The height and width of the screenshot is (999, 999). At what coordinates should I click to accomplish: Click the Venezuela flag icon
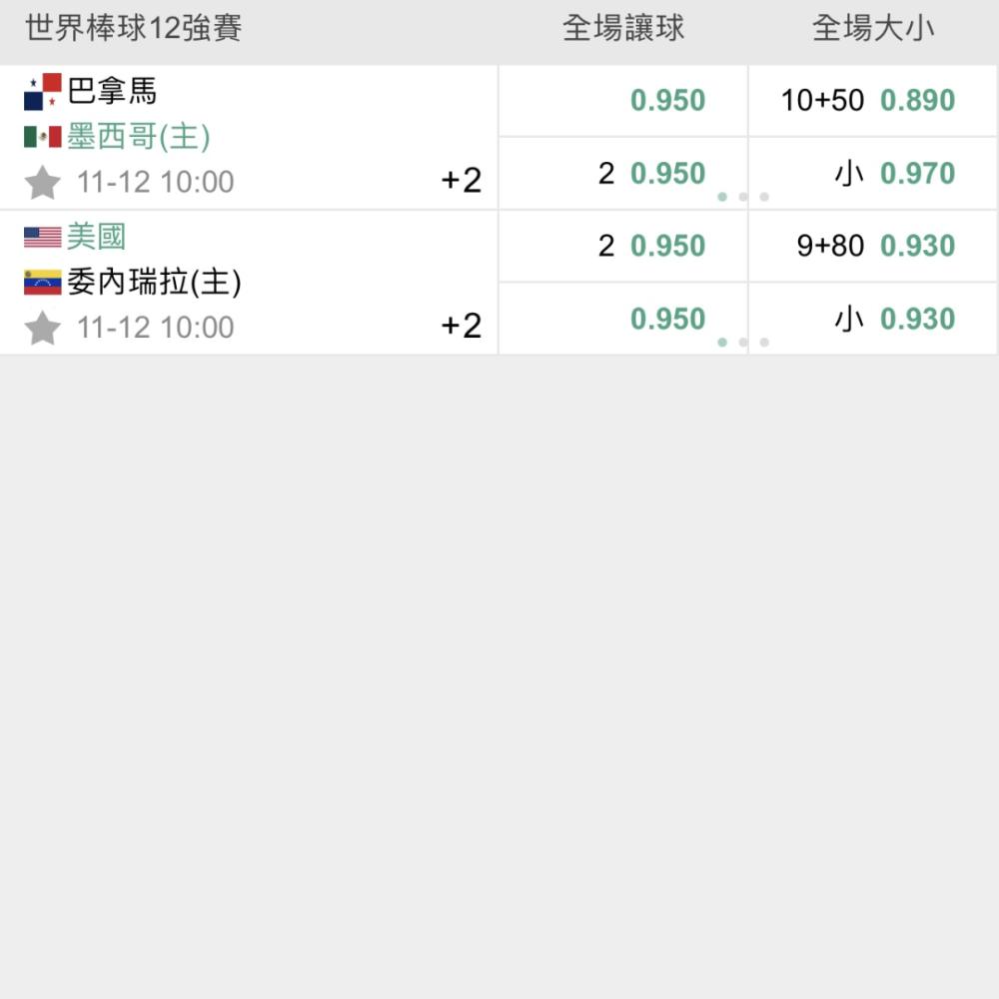coord(42,283)
